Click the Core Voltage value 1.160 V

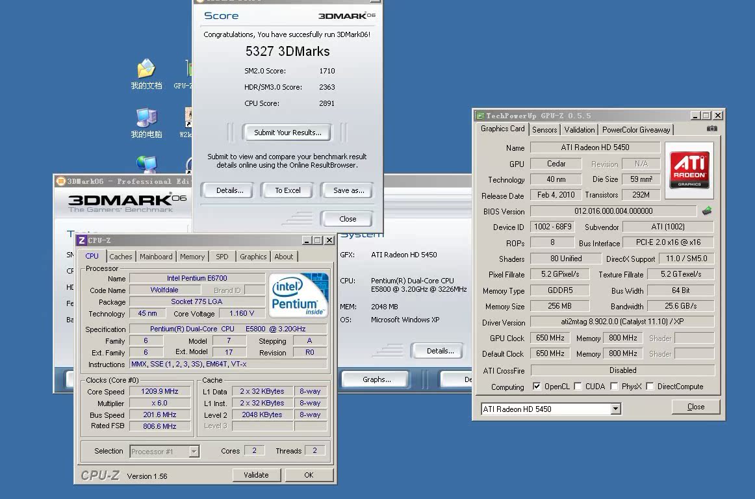241,313
